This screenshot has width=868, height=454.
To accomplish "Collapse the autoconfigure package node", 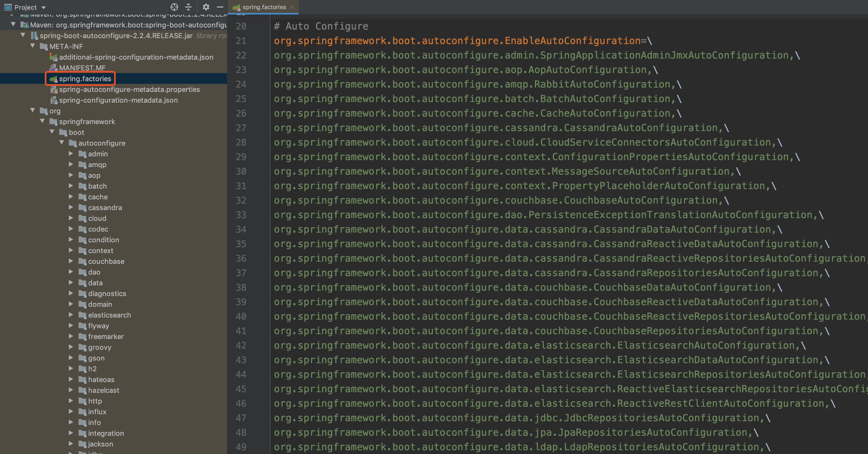I will coord(62,143).
